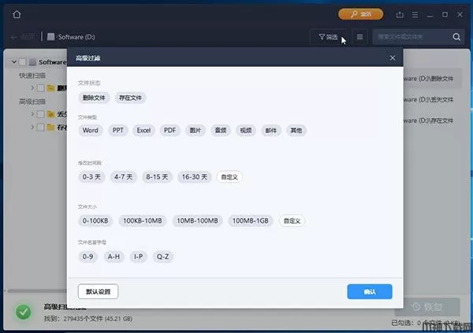Collapse the Software tree root chevron
The height and width of the screenshot is (333, 473).
[x=14, y=62]
